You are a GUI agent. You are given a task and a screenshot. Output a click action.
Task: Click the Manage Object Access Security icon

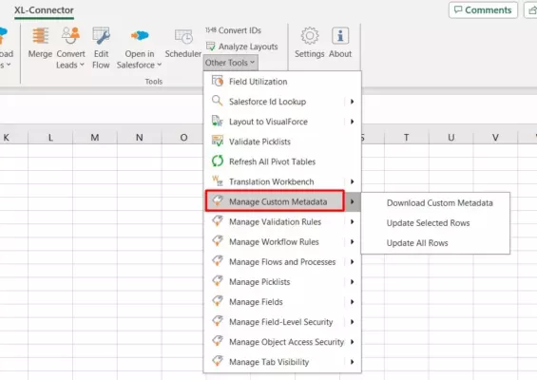tap(218, 341)
